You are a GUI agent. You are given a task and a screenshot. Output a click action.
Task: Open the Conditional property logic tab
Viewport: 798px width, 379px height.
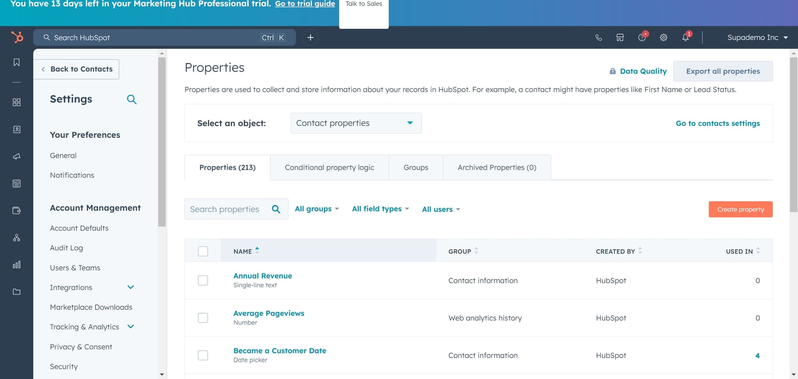(x=329, y=167)
